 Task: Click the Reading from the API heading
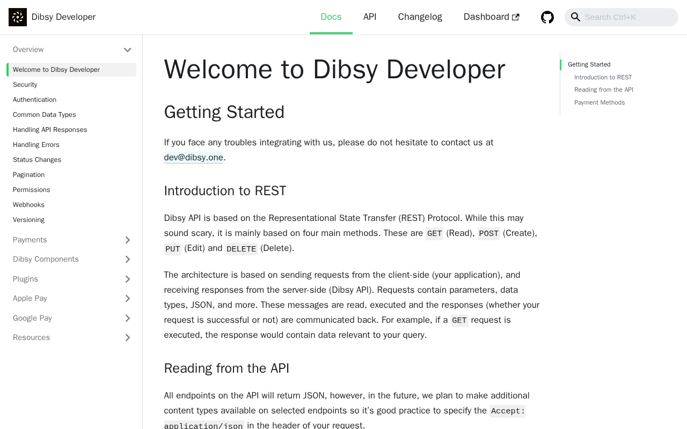point(226,368)
